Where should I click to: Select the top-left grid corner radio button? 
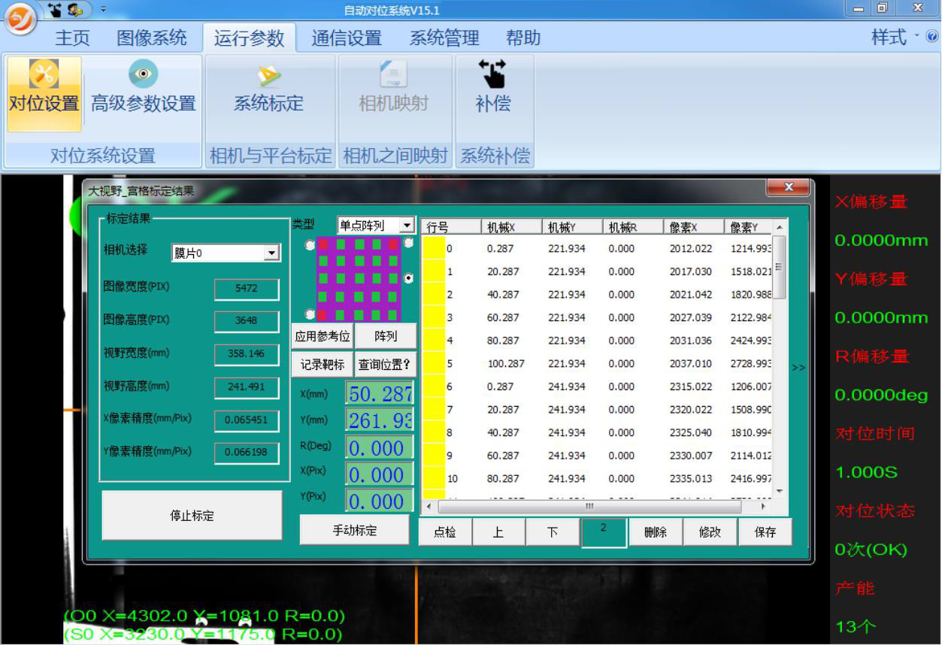click(x=310, y=244)
